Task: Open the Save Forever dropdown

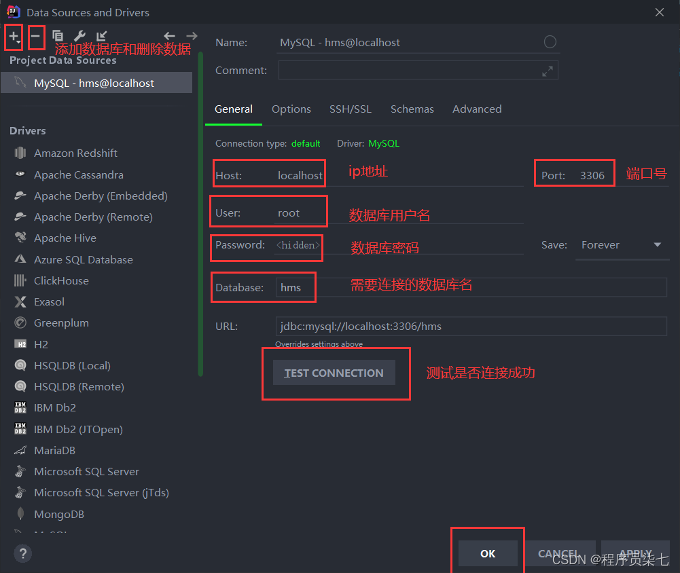Action: 622,245
